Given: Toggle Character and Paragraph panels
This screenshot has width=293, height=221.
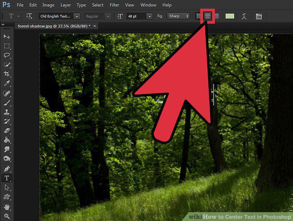Looking at the screenshot, I should click(x=259, y=16).
